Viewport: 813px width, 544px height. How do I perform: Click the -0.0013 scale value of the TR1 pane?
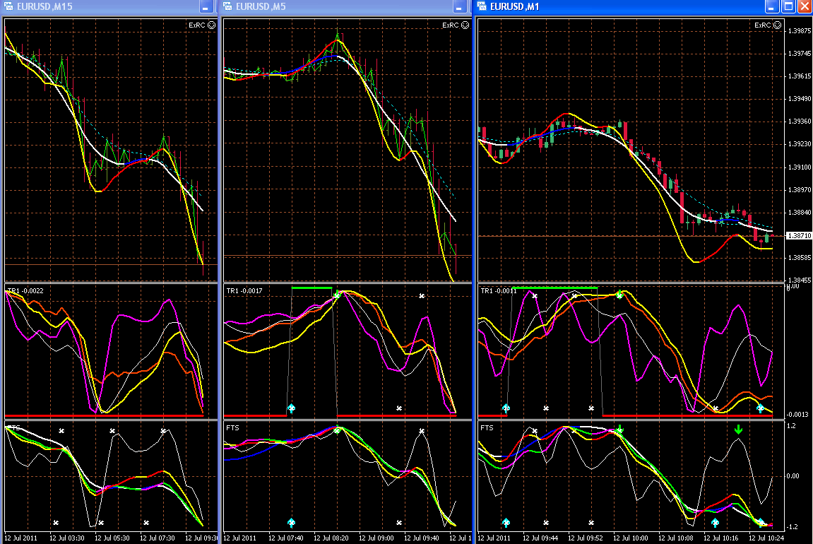click(797, 414)
